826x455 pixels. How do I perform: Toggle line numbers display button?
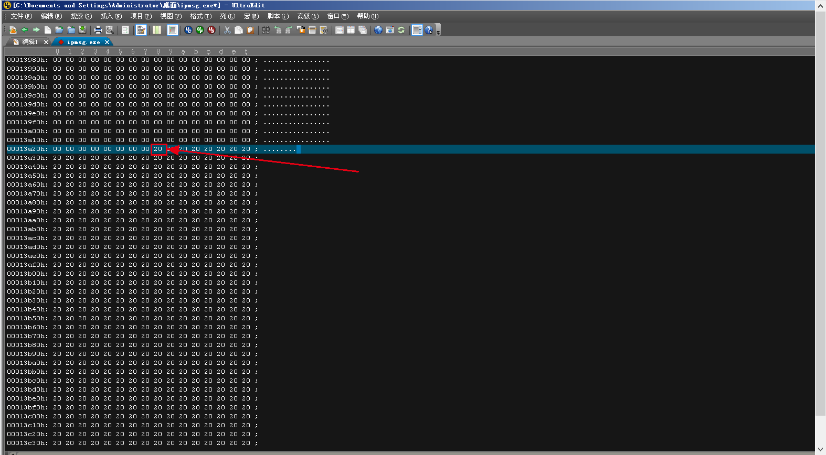click(x=172, y=30)
